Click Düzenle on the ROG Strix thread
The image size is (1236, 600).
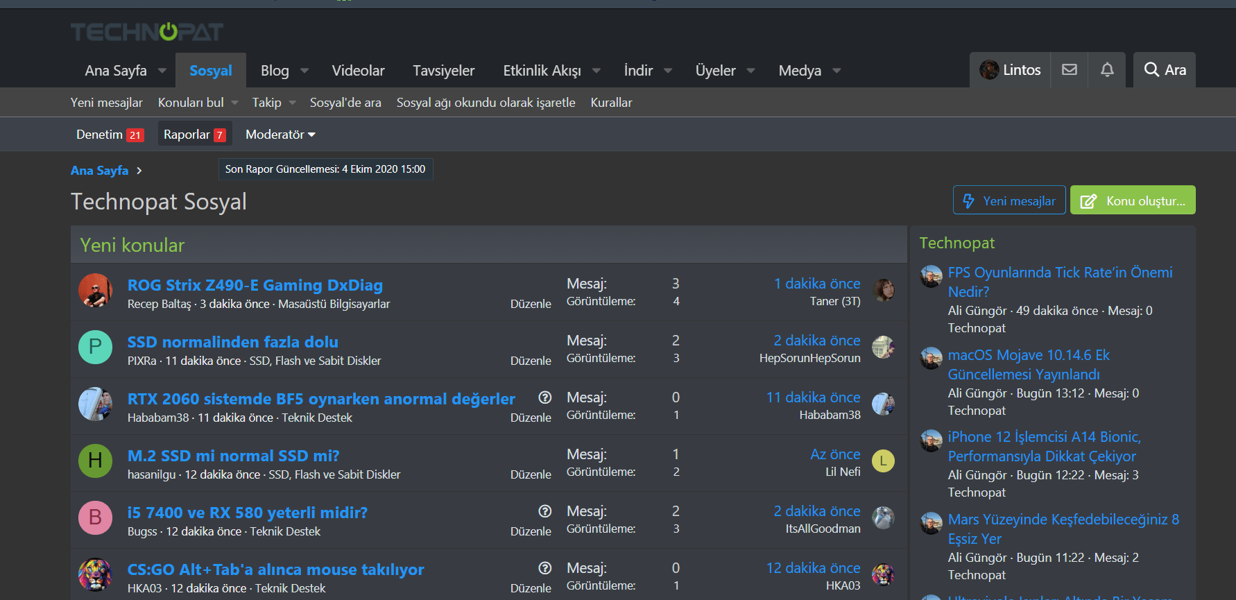point(531,304)
